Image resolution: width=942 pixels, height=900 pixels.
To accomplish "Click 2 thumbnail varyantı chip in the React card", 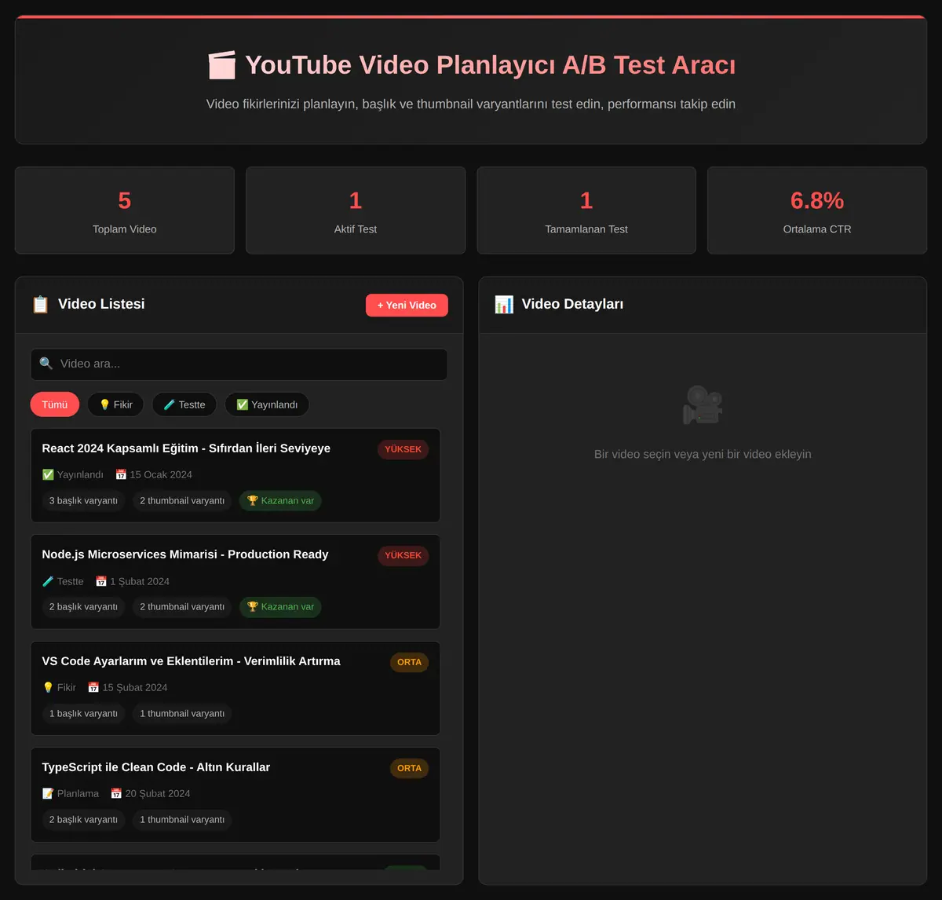I will click(182, 500).
